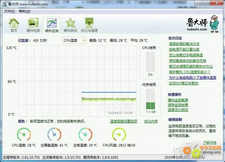Click the 最低: 28 ℃ value
Viewport: 225px width, 162px height.
pyautogui.click(x=118, y=40)
